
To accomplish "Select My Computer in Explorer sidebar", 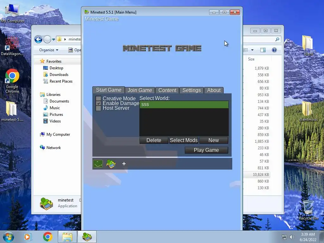I will pyautogui.click(x=58, y=134).
